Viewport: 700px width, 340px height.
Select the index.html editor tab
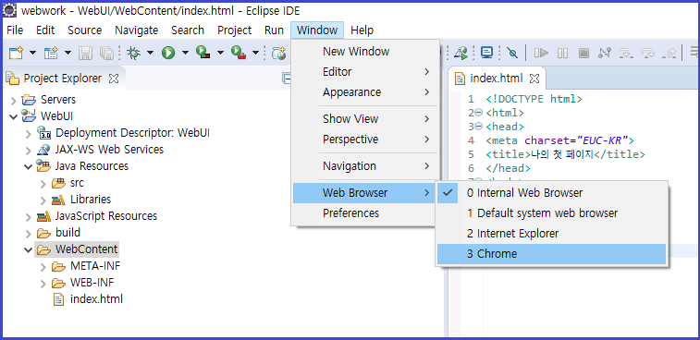496,79
